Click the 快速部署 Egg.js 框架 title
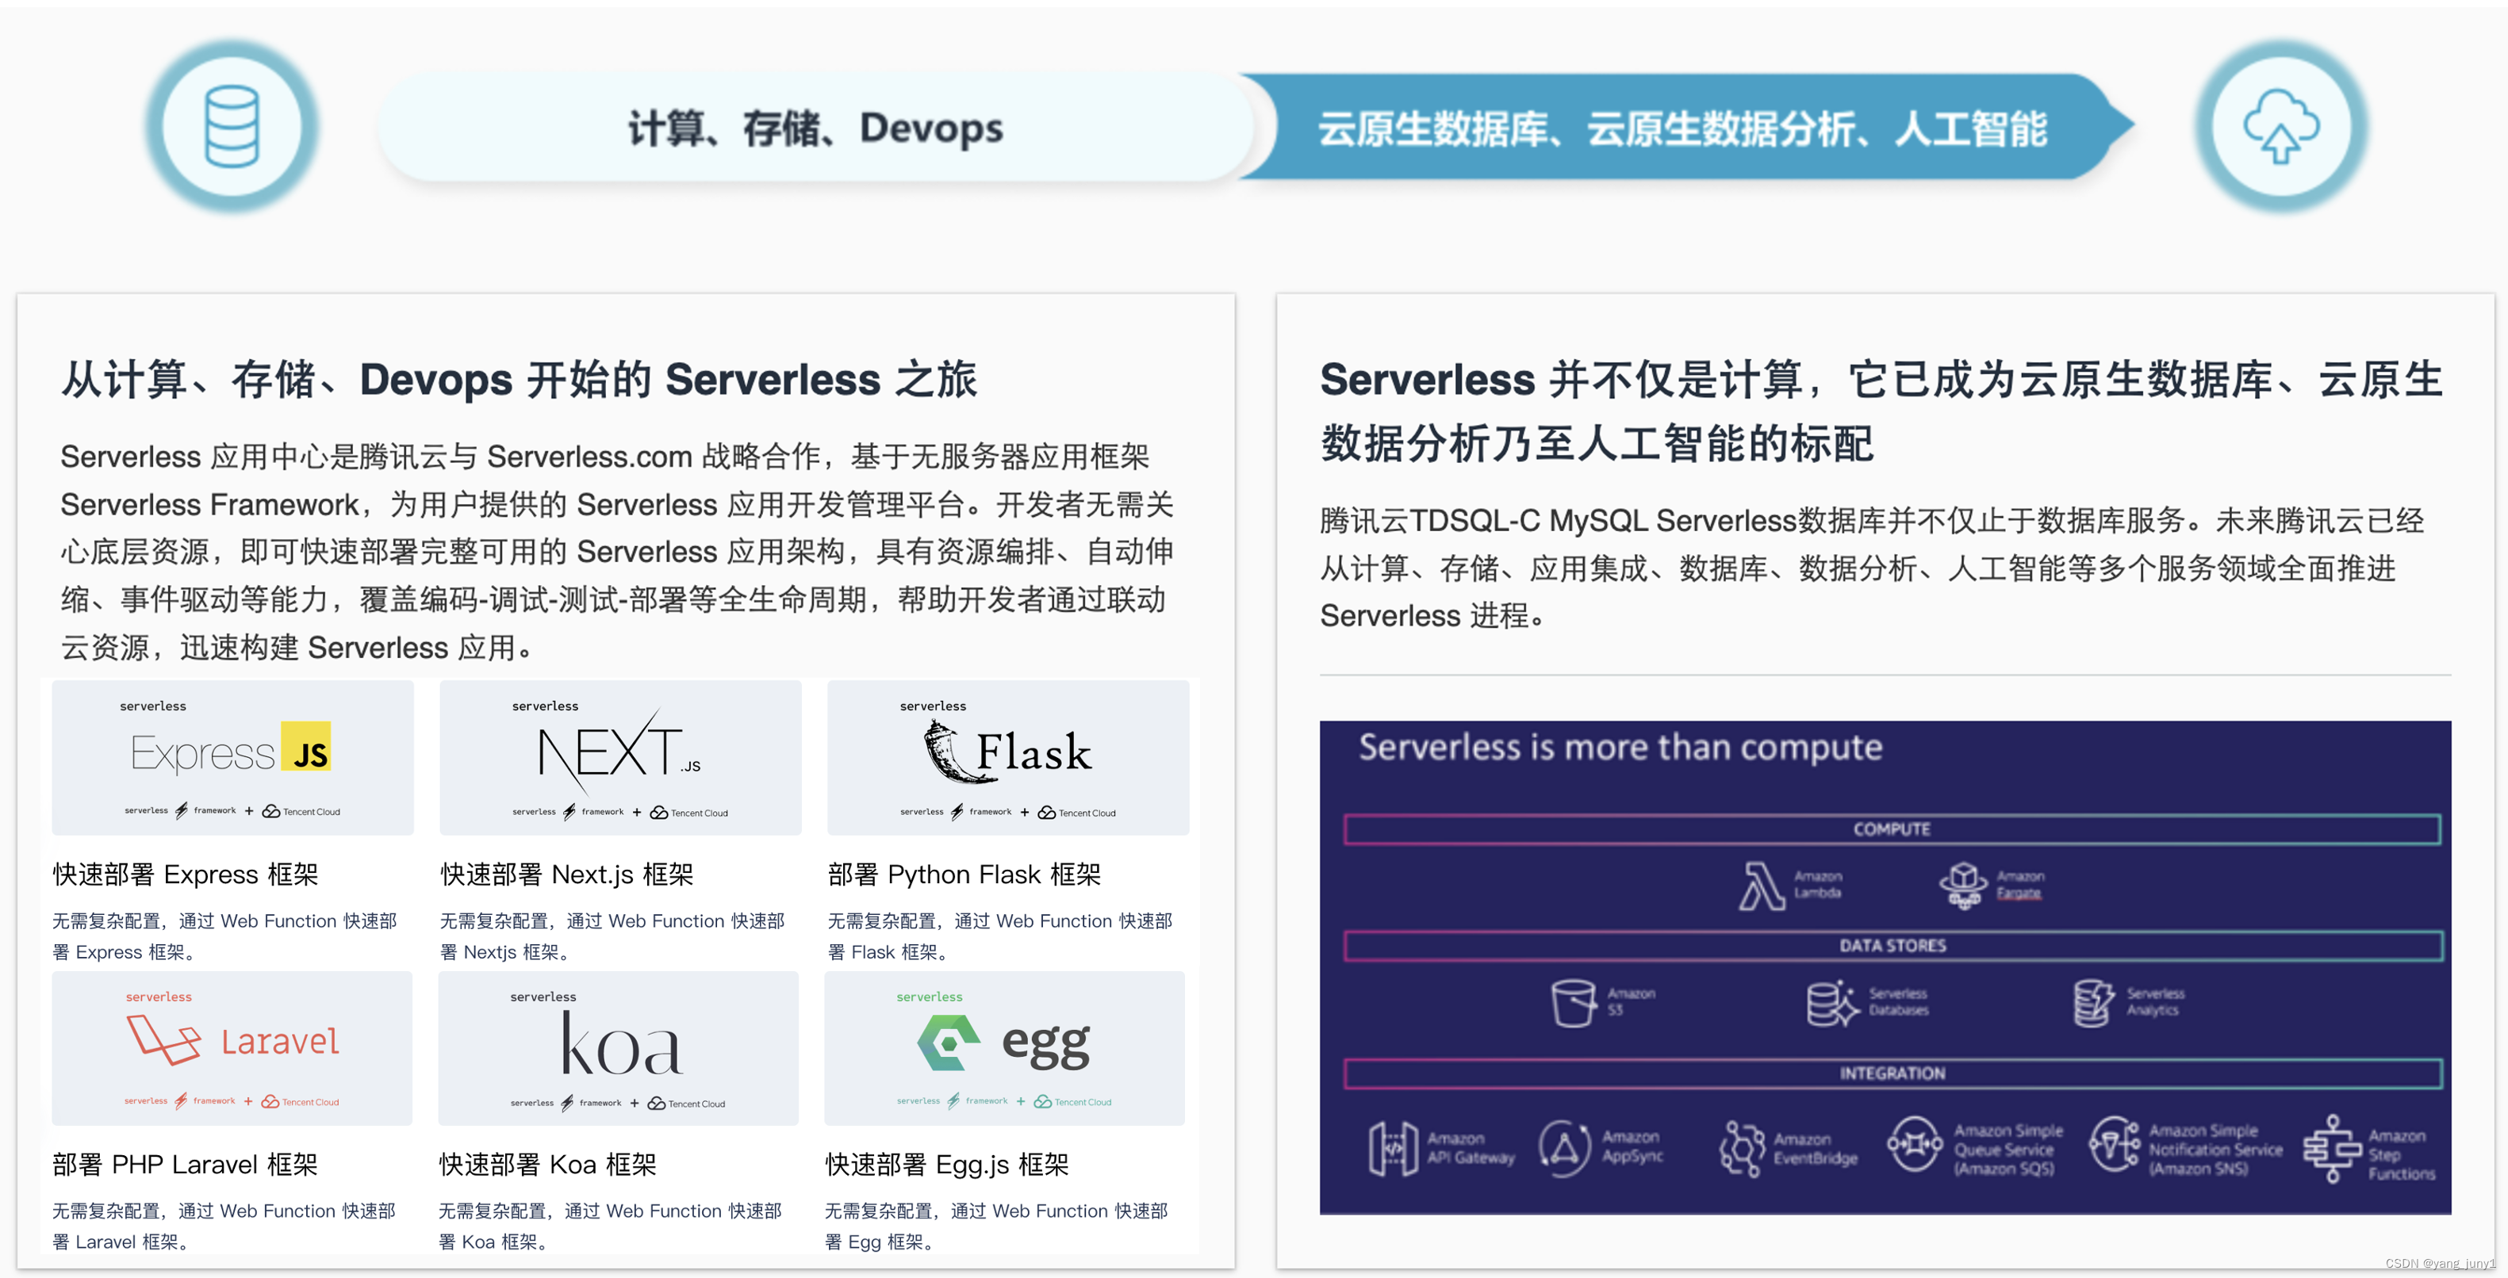The width and height of the screenshot is (2508, 1278). tap(946, 1164)
